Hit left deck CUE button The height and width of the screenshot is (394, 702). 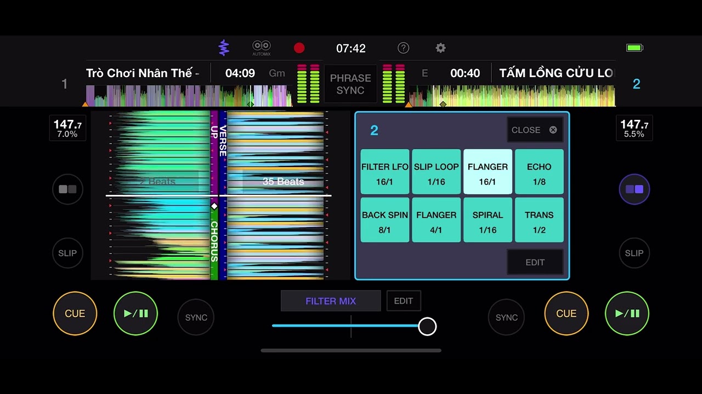click(75, 314)
